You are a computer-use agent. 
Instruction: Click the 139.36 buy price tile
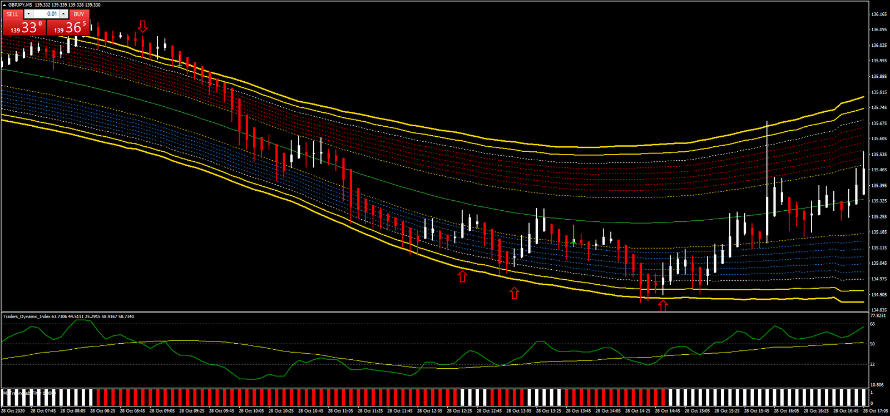68,27
